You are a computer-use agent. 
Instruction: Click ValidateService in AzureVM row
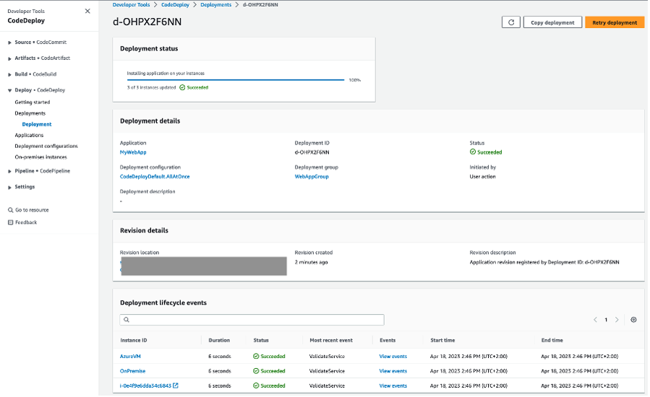tap(328, 357)
